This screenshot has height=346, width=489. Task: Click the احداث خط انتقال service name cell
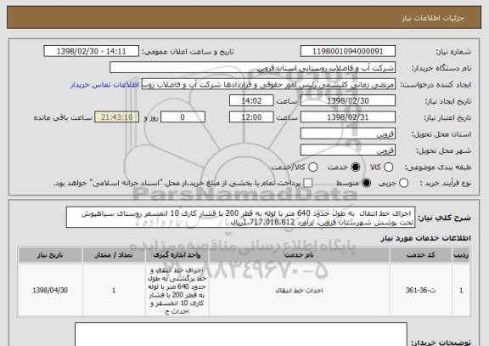click(299, 291)
